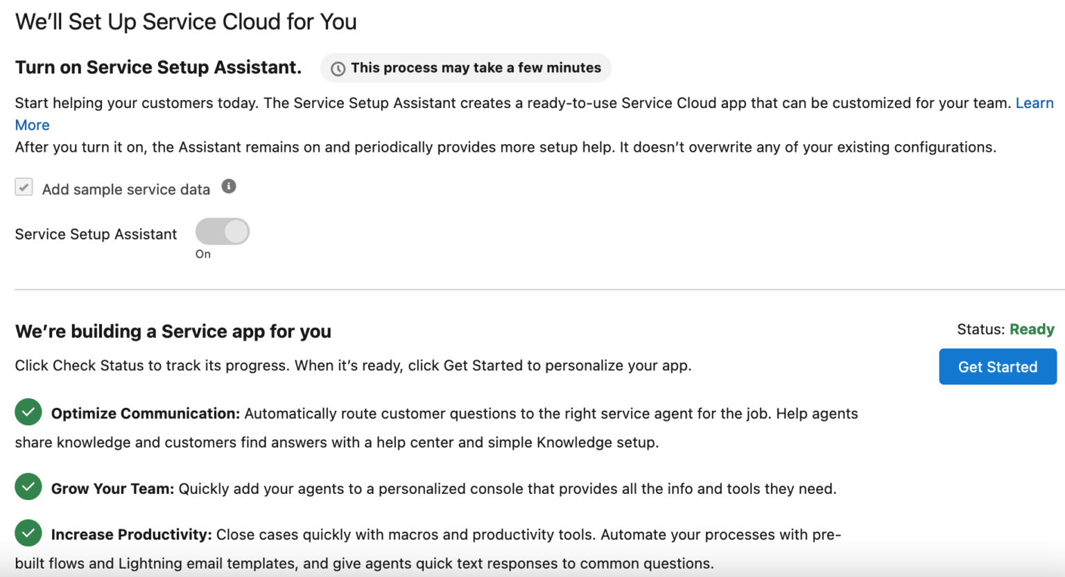Viewport: 1065px width, 577px height.
Task: Turn off the Service Setup Assistant toggle
Action: click(x=222, y=231)
